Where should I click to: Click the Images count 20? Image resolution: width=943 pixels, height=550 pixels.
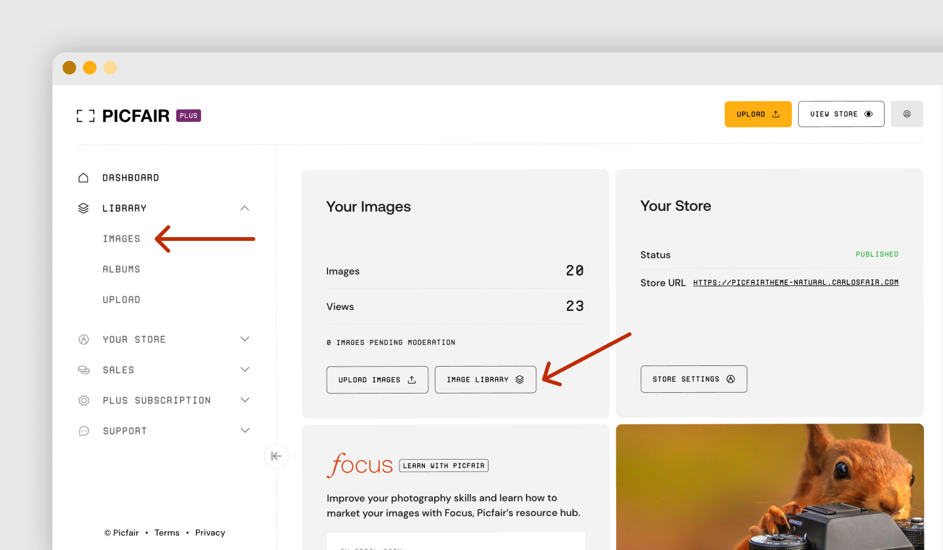coord(575,271)
